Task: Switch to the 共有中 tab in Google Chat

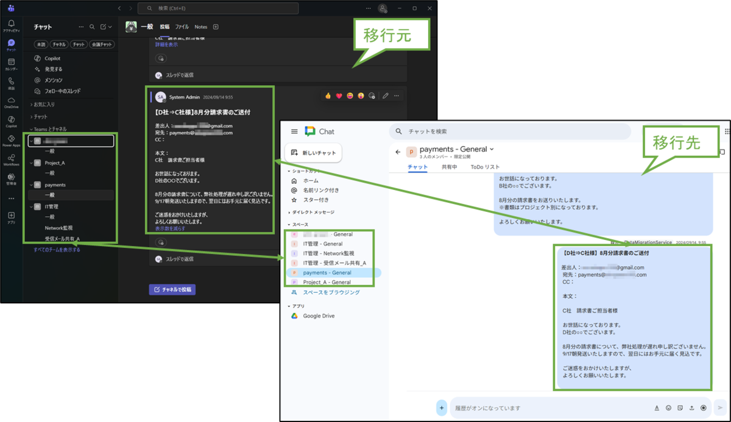Action: [x=450, y=167]
